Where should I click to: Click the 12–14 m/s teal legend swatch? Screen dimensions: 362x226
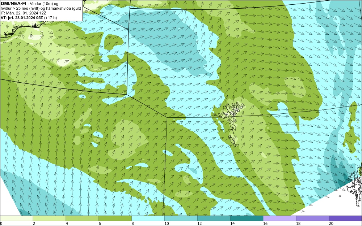(x=214, y=218)
